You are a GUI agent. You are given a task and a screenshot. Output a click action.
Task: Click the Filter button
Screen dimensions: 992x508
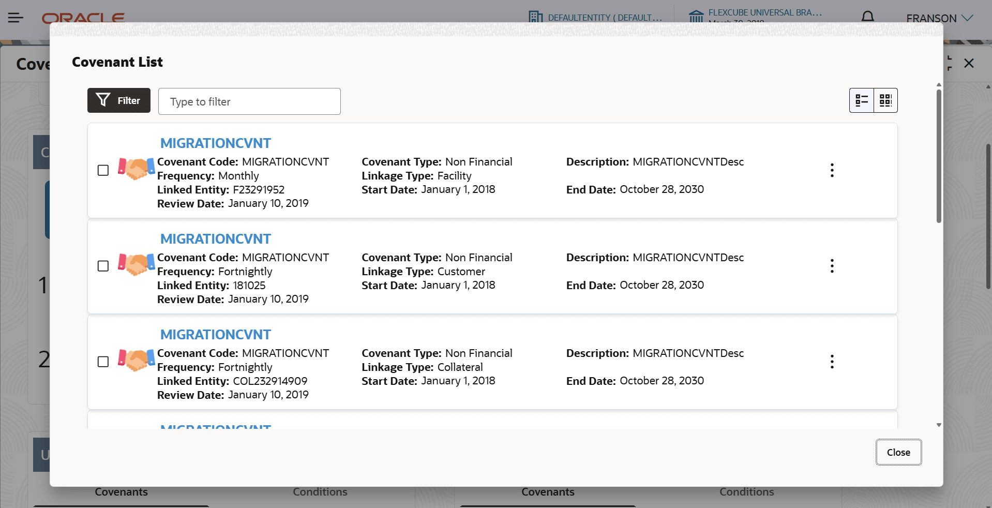point(119,100)
